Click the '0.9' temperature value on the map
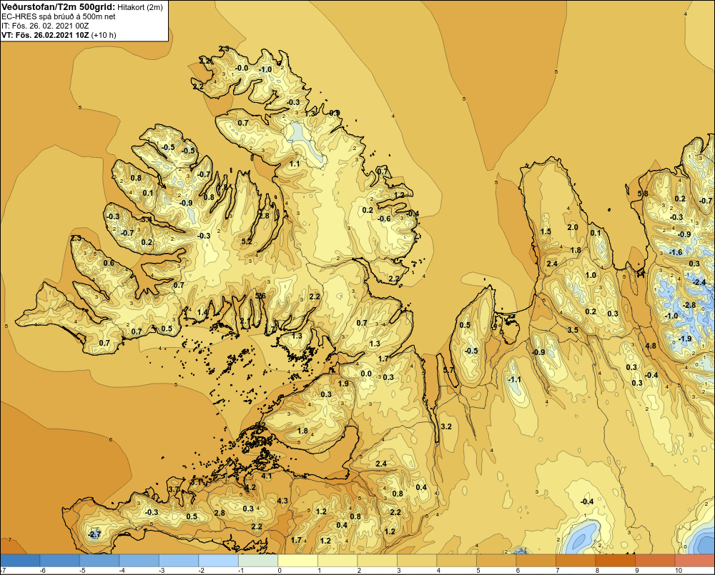Screen dimensions: 715x575 (x=334, y=113)
